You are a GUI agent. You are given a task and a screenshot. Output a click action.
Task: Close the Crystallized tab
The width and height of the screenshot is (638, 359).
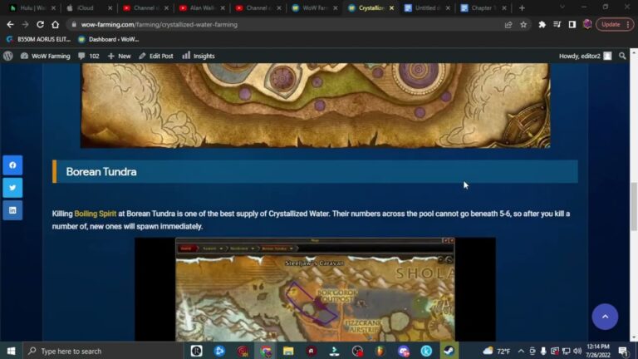pos(391,8)
